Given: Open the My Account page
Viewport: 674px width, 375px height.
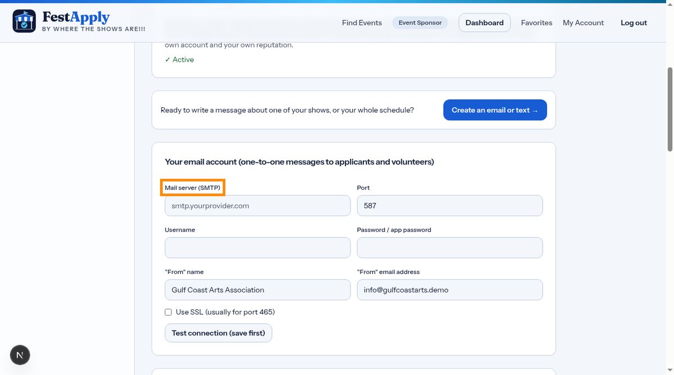Looking at the screenshot, I should coord(583,23).
